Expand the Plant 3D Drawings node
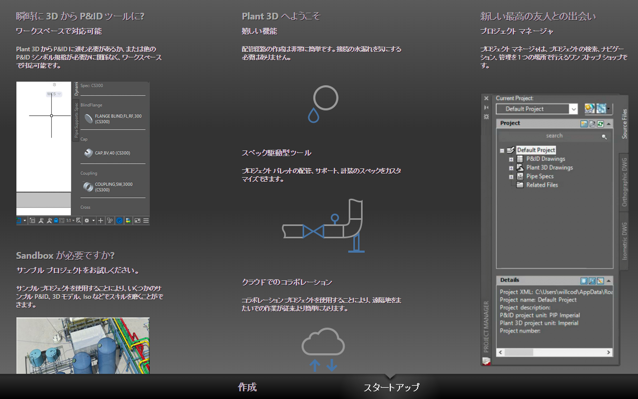 pyautogui.click(x=511, y=168)
